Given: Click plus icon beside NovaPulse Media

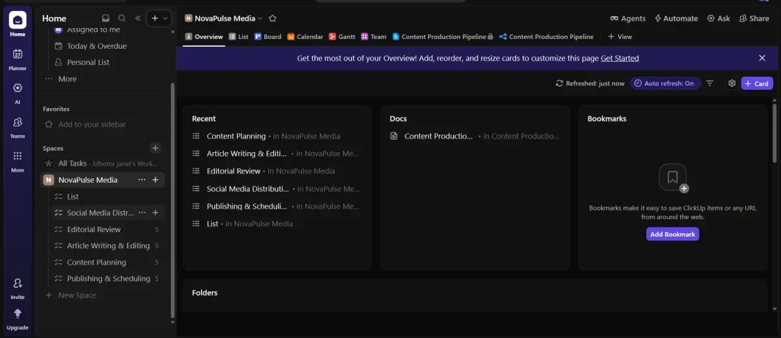Looking at the screenshot, I should [x=156, y=180].
